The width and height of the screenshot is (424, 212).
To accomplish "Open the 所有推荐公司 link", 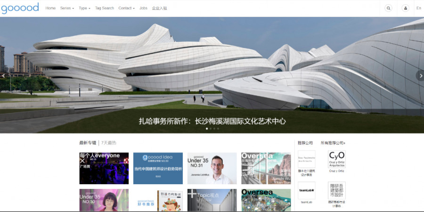I will point(333,143).
